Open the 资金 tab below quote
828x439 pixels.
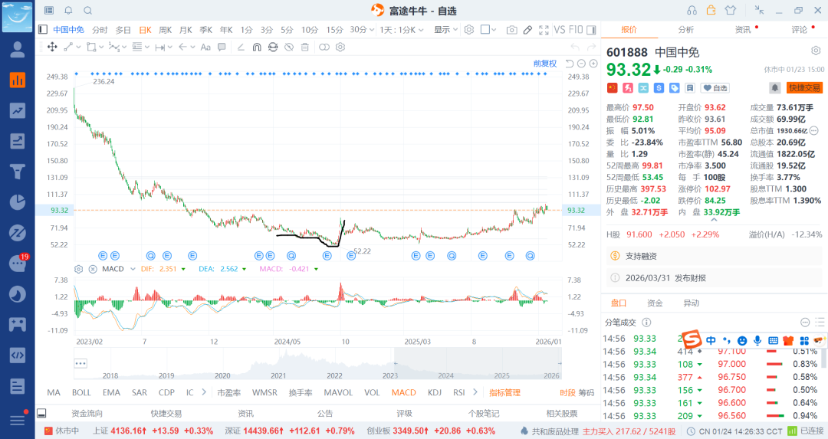click(655, 303)
